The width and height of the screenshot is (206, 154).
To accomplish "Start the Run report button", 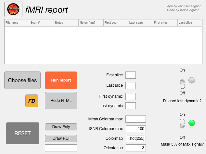I will point(61,80).
